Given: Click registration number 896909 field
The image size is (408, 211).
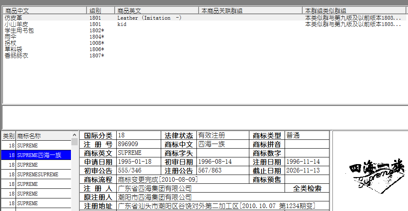Looking at the screenshot, I should [139, 144].
